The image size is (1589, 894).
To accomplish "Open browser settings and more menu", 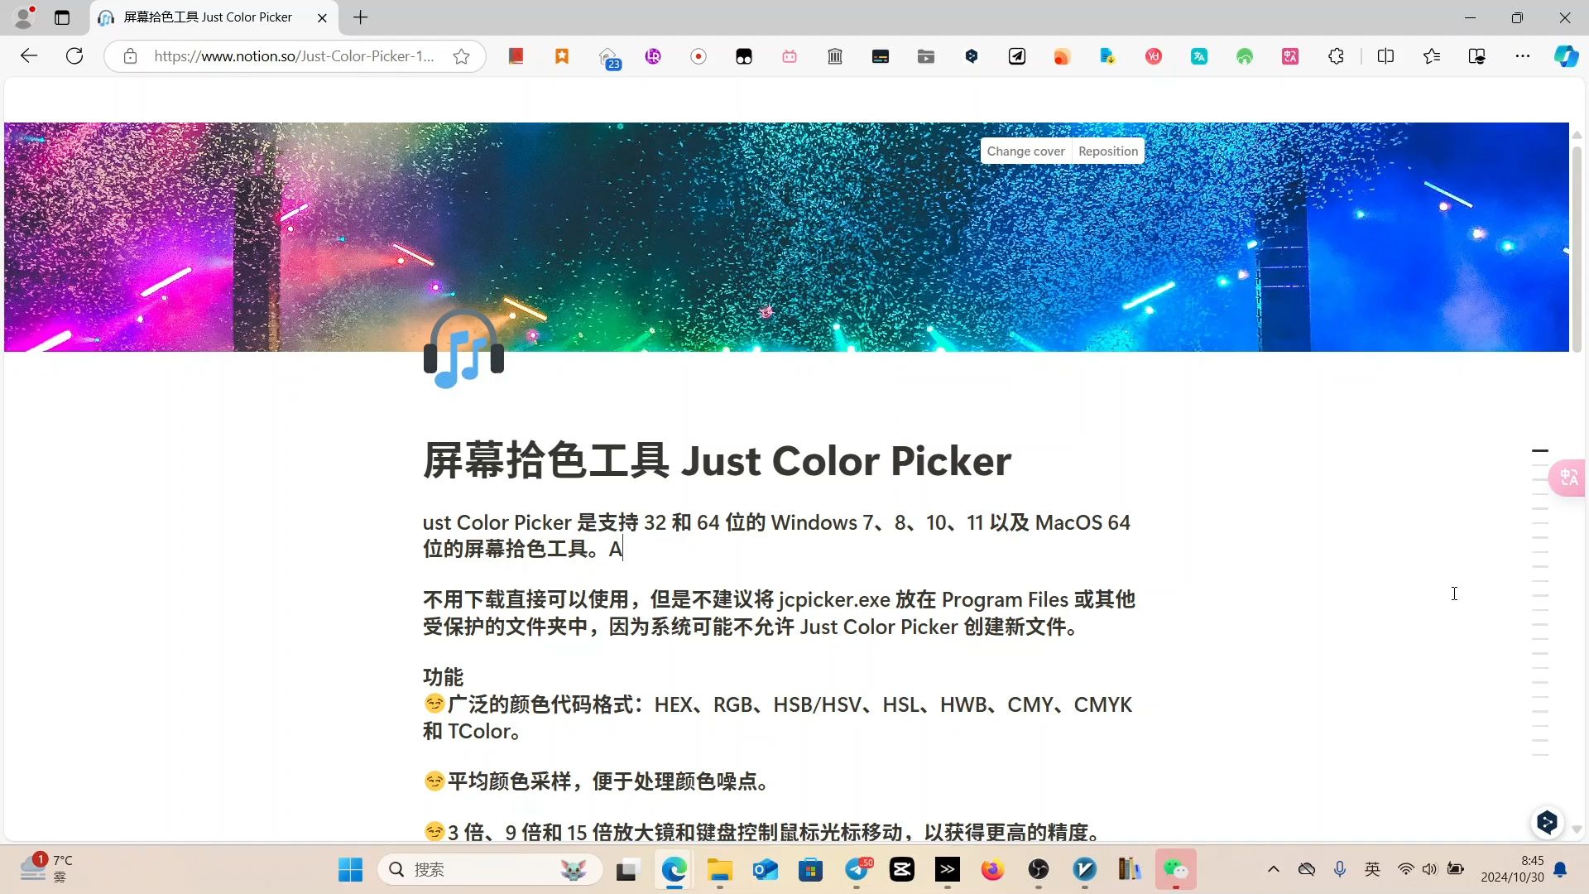I will 1523,56.
